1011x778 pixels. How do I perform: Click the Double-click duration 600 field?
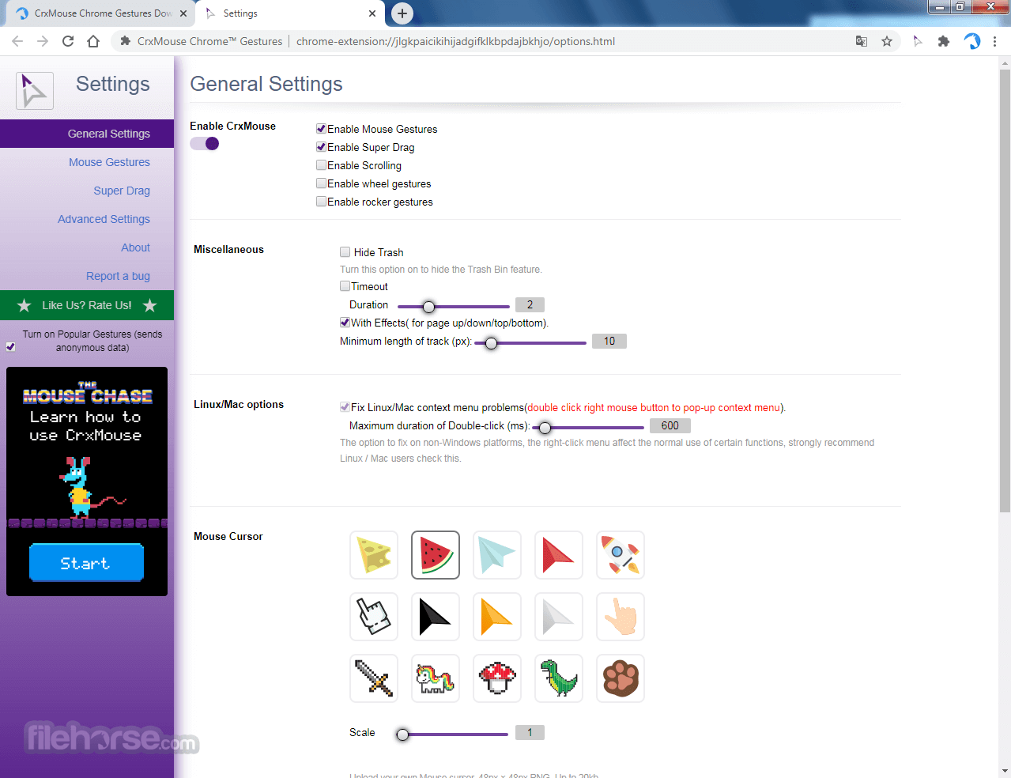click(670, 425)
